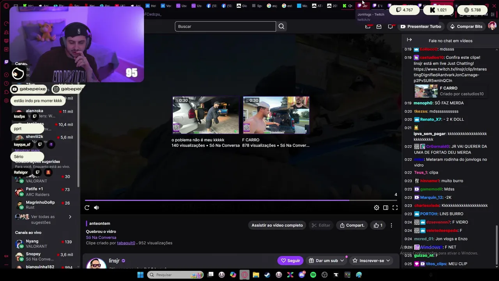Screen dimensions: 499x281
Task: Open the Twitch notifications inbox icon
Action: click(x=379, y=27)
